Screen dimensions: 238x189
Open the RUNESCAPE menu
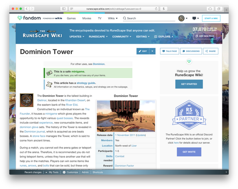pos(98,37)
